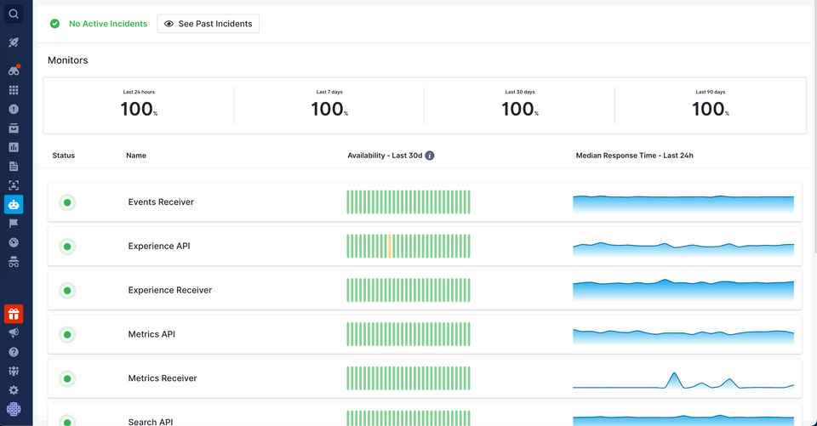Open the question mark help icon

(x=14, y=352)
